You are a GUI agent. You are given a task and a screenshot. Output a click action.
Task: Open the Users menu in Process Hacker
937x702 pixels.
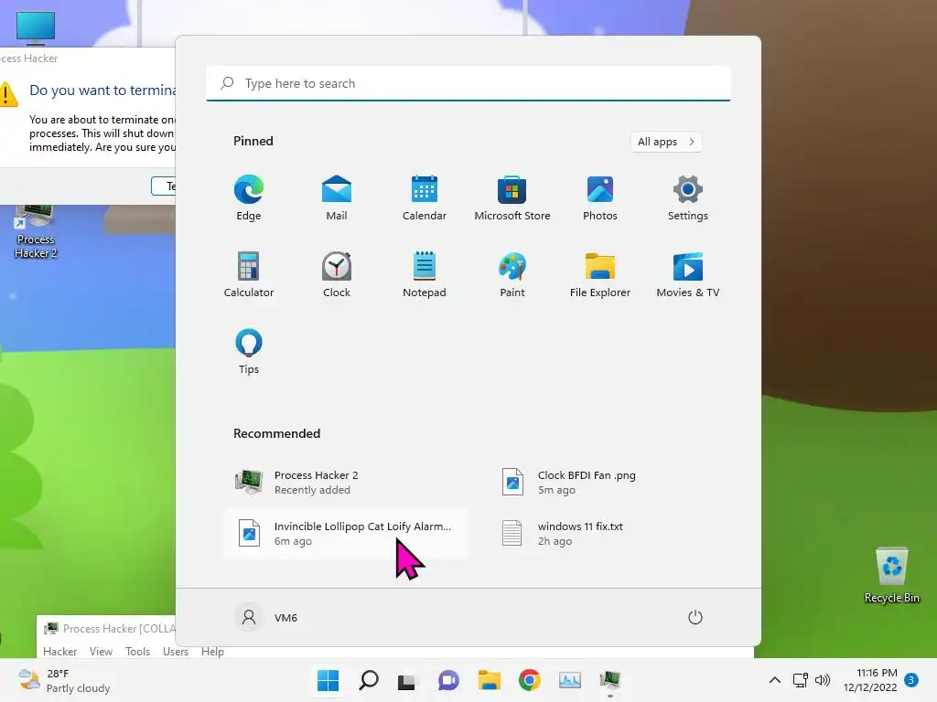tap(176, 651)
